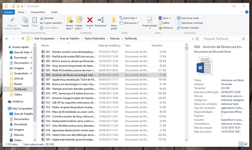Click Selecionar nenhum
Screen dimensions: 252x150
tap(190, 23)
